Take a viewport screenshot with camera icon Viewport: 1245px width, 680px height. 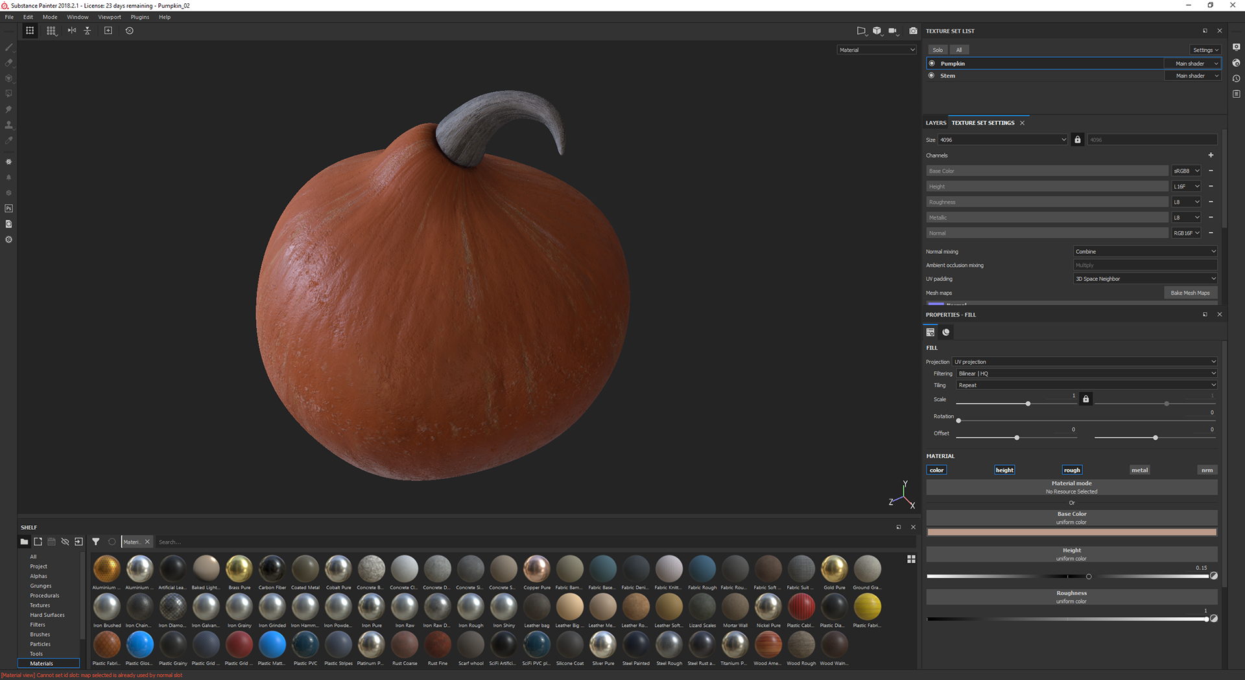913,30
